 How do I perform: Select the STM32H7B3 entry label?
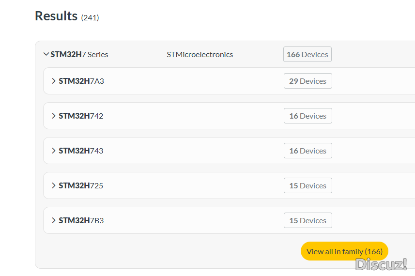click(x=81, y=220)
